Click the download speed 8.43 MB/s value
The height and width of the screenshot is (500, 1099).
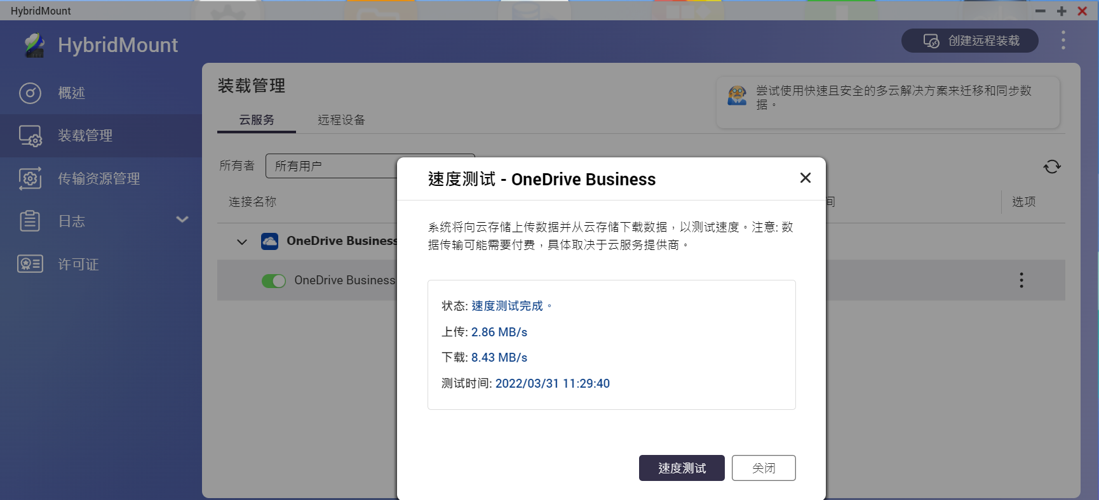click(x=499, y=358)
